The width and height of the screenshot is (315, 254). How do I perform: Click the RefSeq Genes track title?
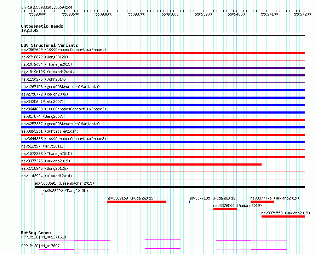pyautogui.click(x=36, y=233)
